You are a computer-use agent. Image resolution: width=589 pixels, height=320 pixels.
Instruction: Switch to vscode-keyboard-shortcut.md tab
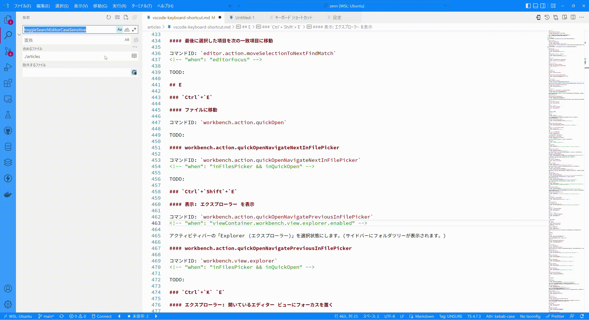(181, 17)
